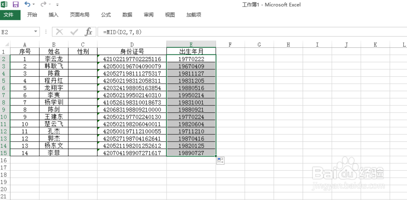Image resolution: width=407 pixels, height=200 pixels.
Task: Open the Undo history dropdown arrow
Action: coord(34,4)
